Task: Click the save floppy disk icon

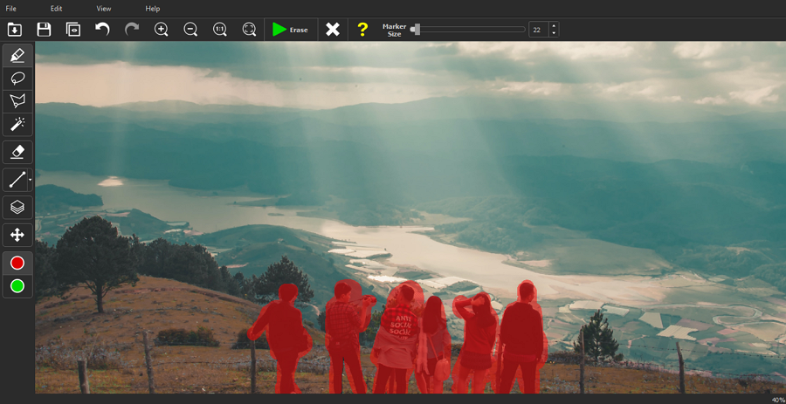Action: point(45,30)
